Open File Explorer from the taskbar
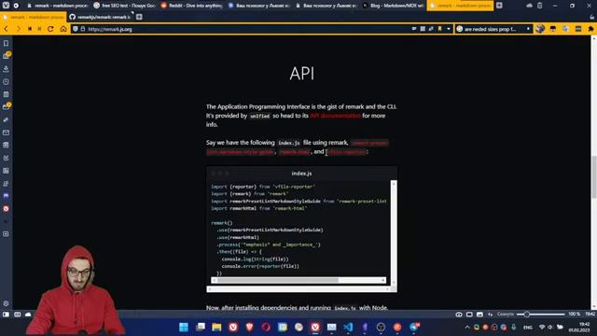Viewport: 597px width, 336px height. point(216,327)
